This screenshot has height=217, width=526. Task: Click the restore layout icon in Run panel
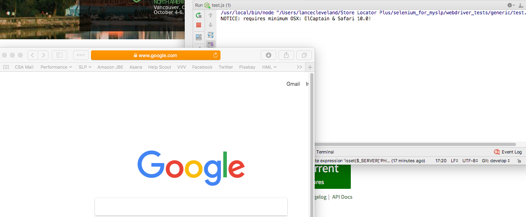click(x=199, y=37)
